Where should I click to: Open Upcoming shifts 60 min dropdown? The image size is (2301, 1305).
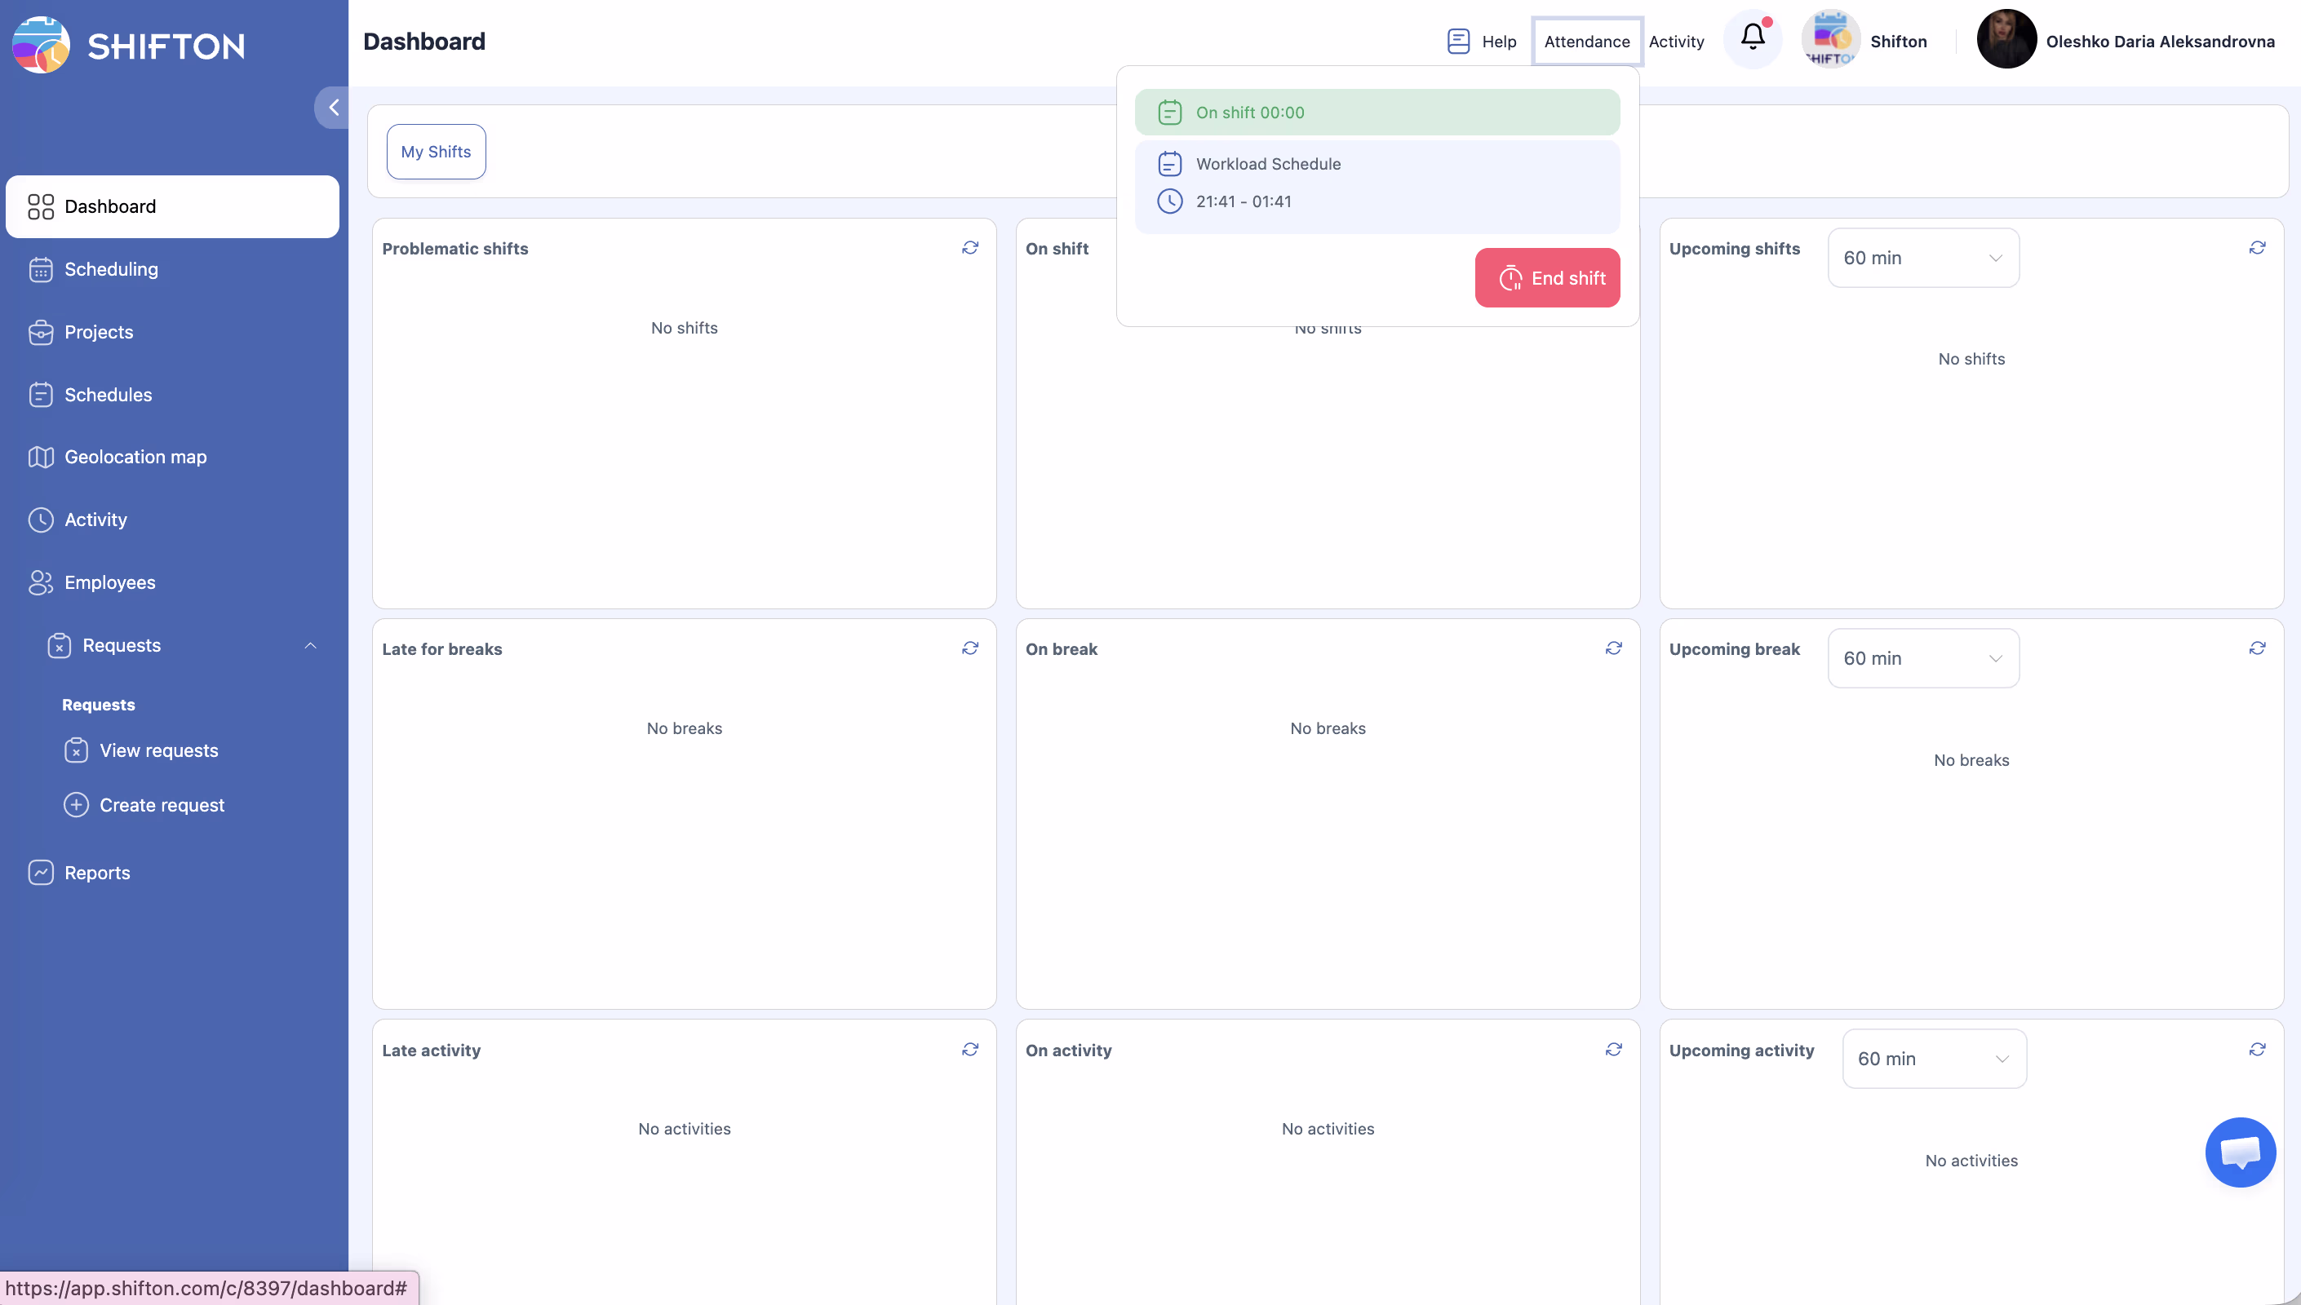coord(1922,258)
